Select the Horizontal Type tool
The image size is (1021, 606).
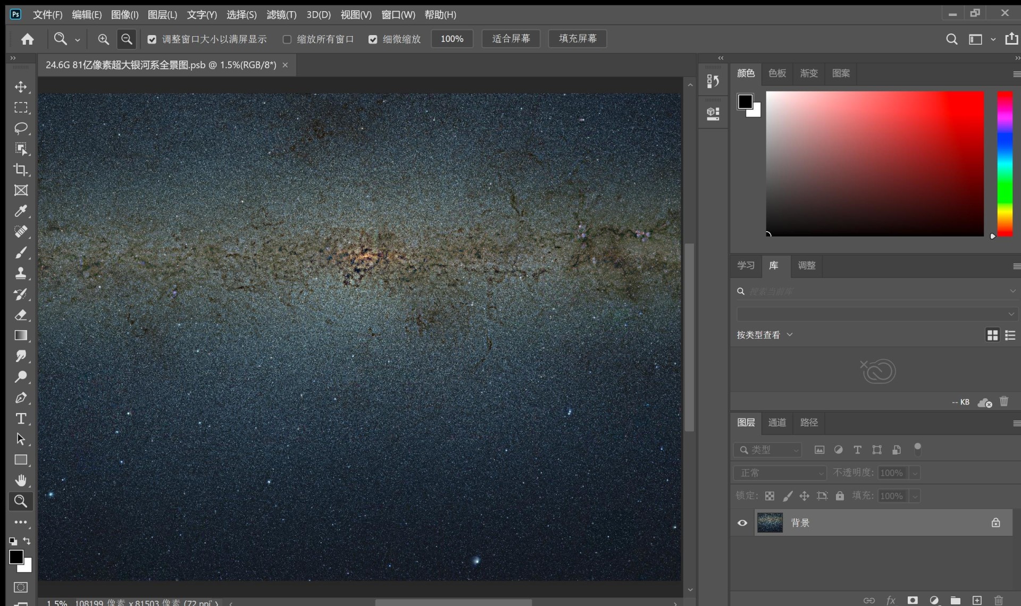21,418
